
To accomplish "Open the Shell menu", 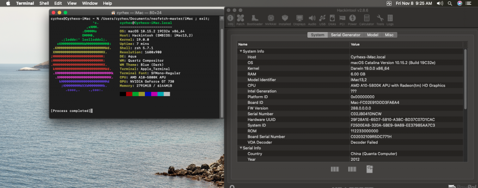I will coord(44,3).
